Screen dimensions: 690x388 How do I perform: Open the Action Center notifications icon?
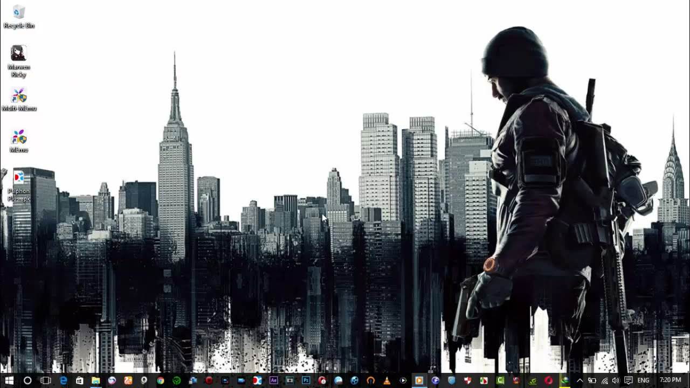628,380
